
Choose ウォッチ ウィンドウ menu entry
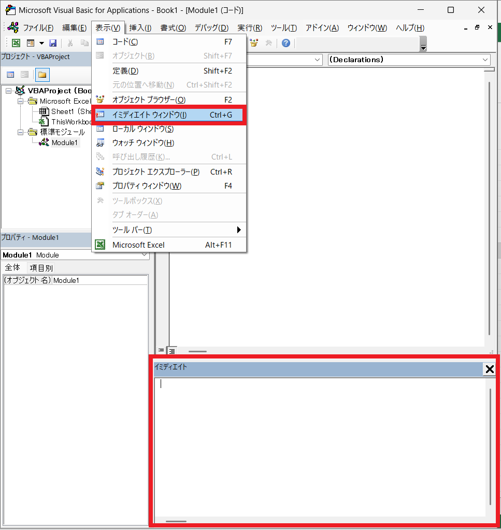169,143
